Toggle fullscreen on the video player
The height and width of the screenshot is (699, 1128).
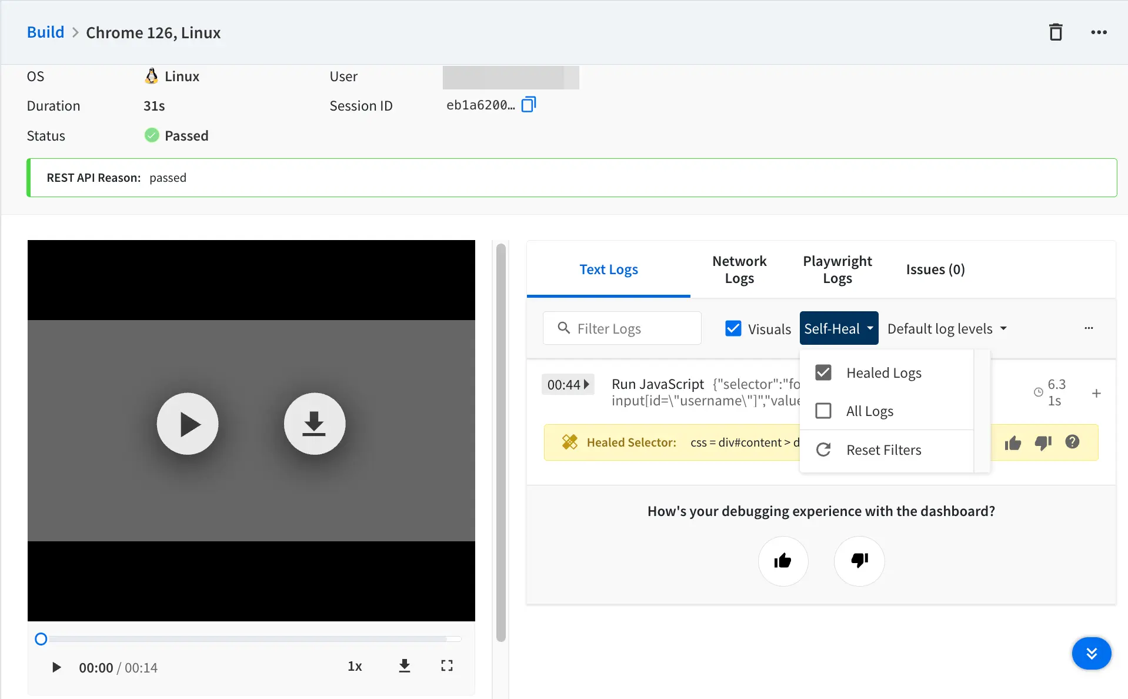click(447, 665)
